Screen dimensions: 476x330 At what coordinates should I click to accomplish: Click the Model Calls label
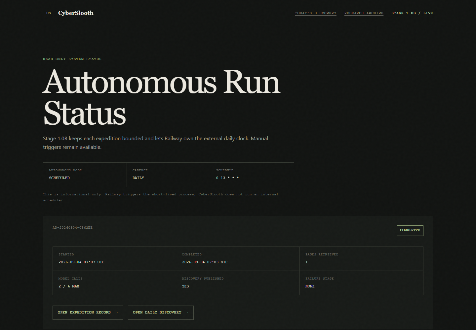click(70, 279)
